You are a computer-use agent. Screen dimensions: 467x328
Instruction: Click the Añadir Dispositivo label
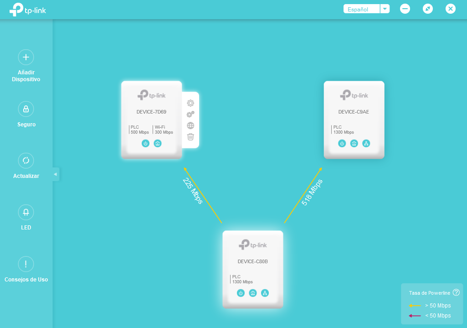click(26, 76)
